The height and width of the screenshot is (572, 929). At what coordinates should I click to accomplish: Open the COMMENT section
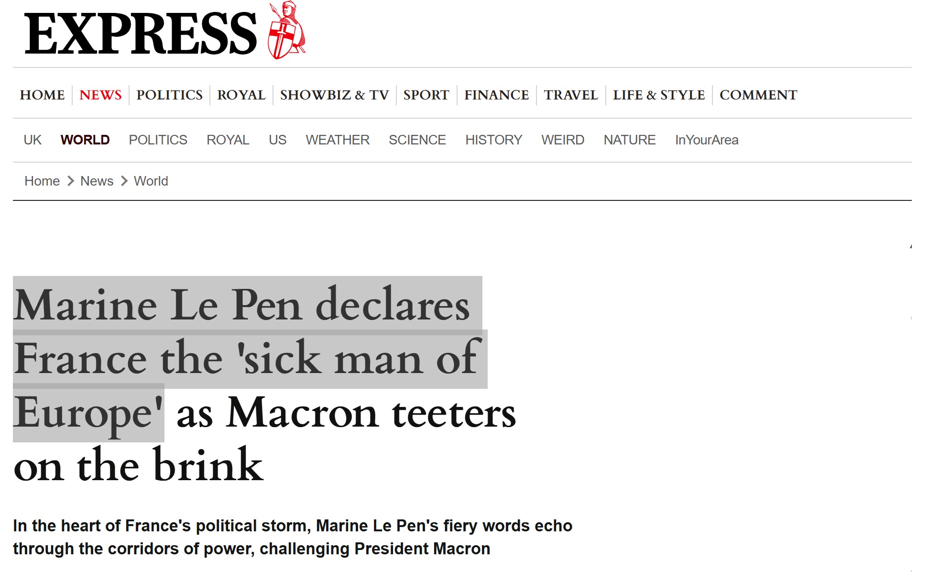[x=758, y=95]
